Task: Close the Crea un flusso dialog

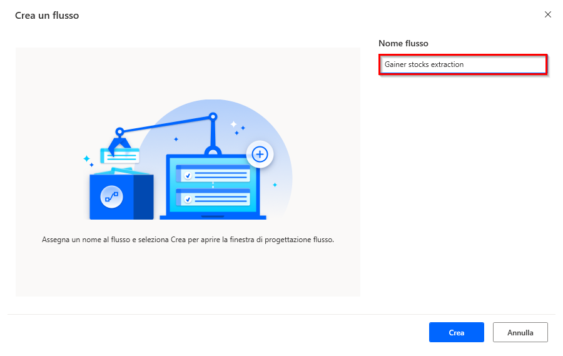Action: coord(547,14)
